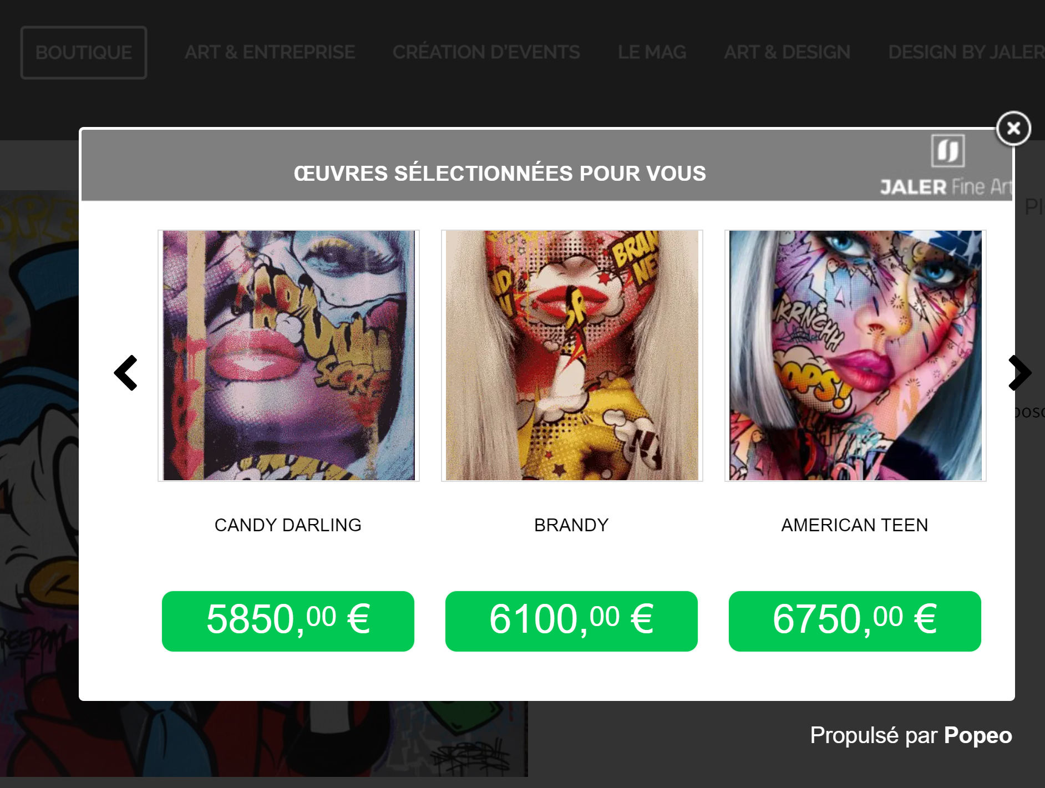
Task: Open the Candy Darling artwork image
Action: tap(288, 355)
